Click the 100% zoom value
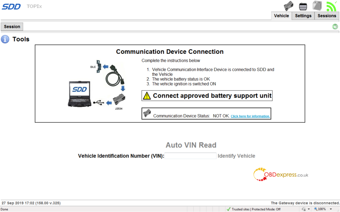 tap(322, 209)
